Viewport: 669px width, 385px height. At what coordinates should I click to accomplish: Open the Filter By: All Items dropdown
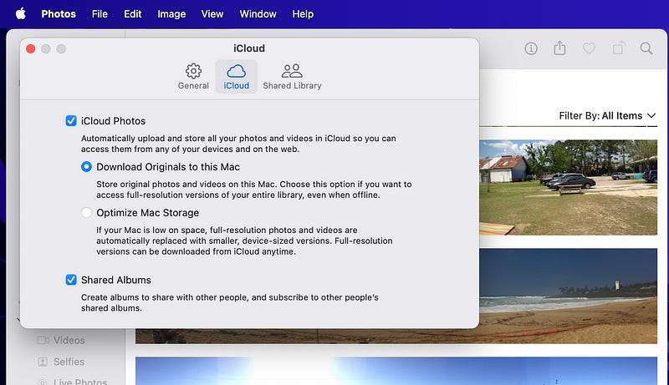click(x=607, y=116)
